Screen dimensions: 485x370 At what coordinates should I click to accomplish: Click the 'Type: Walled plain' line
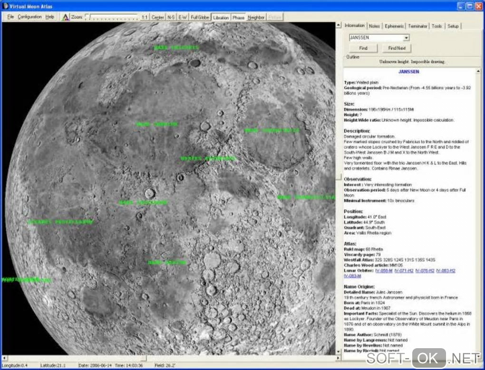click(x=361, y=83)
